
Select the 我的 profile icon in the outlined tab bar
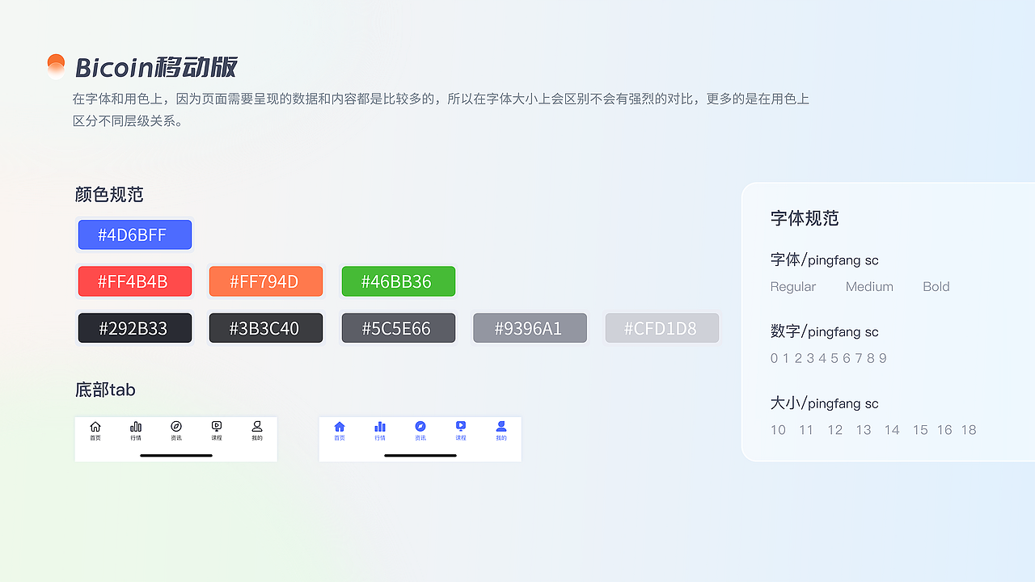[x=257, y=427]
